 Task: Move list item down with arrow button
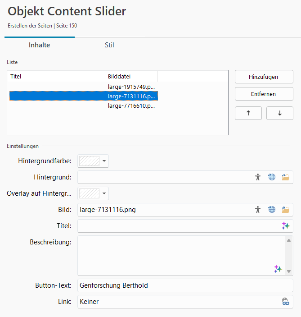279,113
